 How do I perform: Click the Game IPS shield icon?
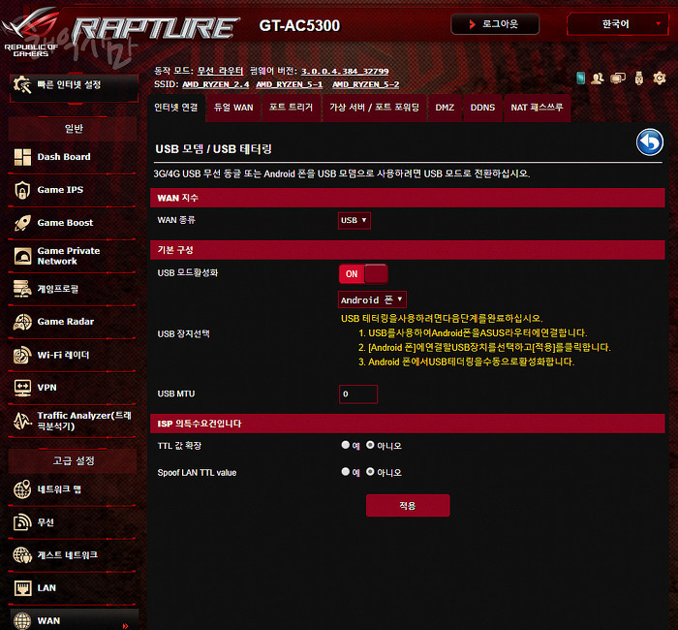(22, 190)
